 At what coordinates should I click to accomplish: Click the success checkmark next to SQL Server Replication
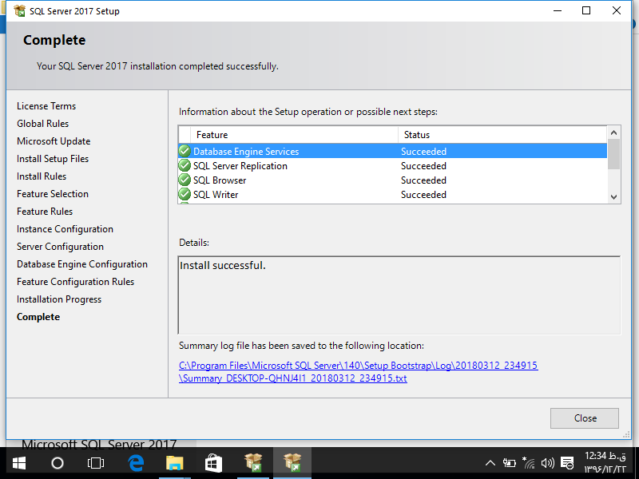click(185, 165)
